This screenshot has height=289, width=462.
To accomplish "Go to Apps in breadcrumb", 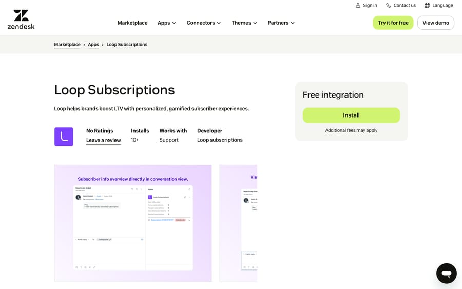I will pyautogui.click(x=93, y=45).
